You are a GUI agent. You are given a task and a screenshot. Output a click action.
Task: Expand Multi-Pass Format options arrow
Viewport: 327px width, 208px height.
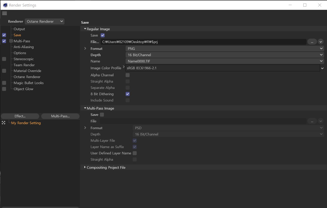coord(85,128)
